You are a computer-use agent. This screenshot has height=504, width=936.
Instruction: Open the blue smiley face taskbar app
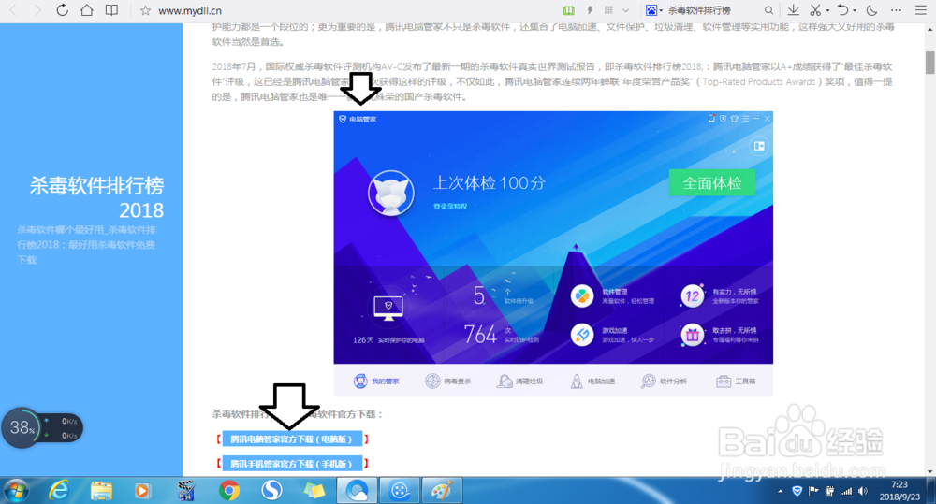point(400,491)
